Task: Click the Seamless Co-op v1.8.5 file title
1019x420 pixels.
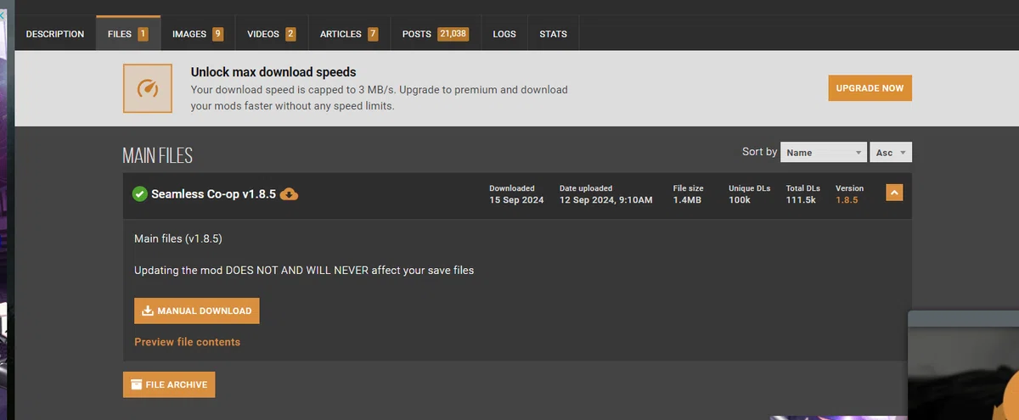Action: [x=213, y=194]
